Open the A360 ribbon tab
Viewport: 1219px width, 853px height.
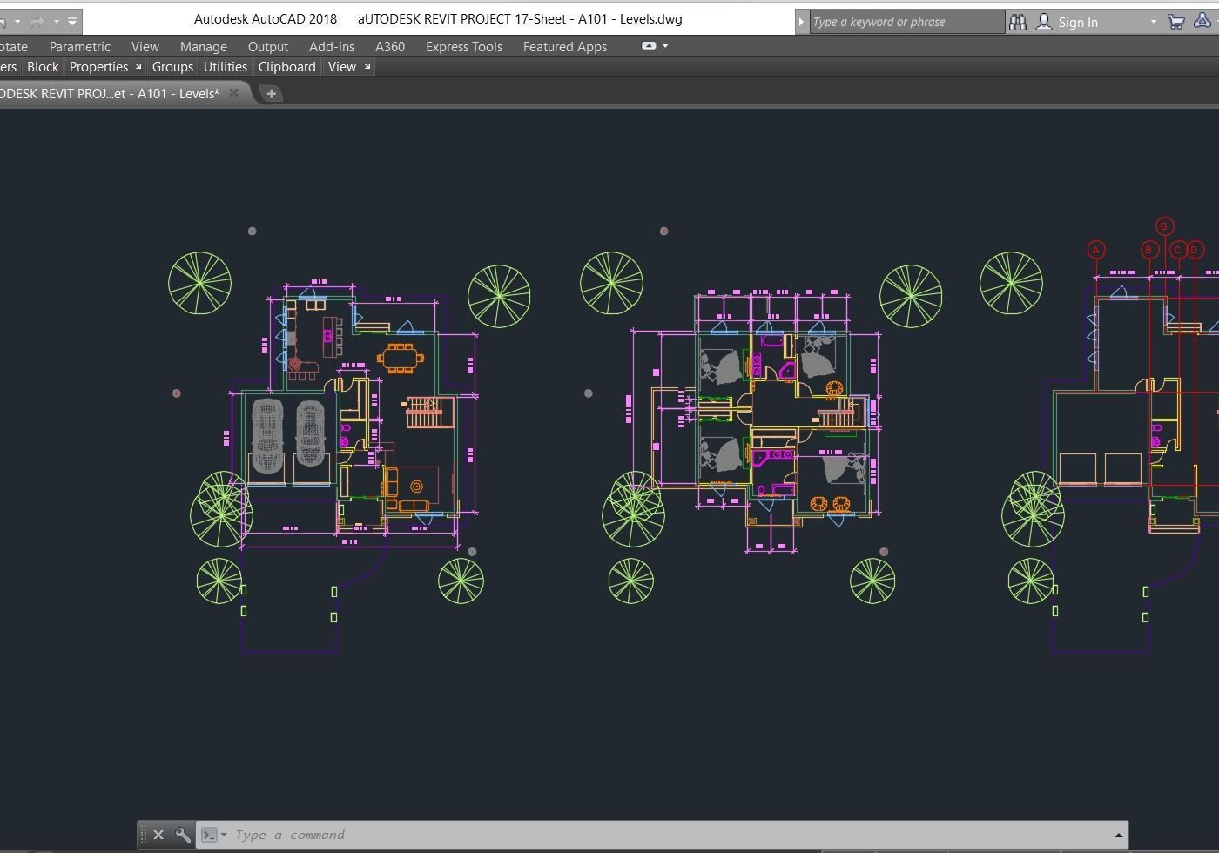coord(390,47)
